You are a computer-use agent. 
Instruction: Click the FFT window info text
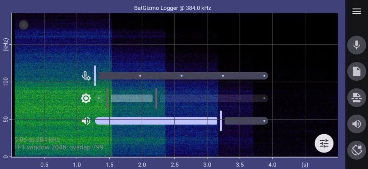click(x=59, y=147)
